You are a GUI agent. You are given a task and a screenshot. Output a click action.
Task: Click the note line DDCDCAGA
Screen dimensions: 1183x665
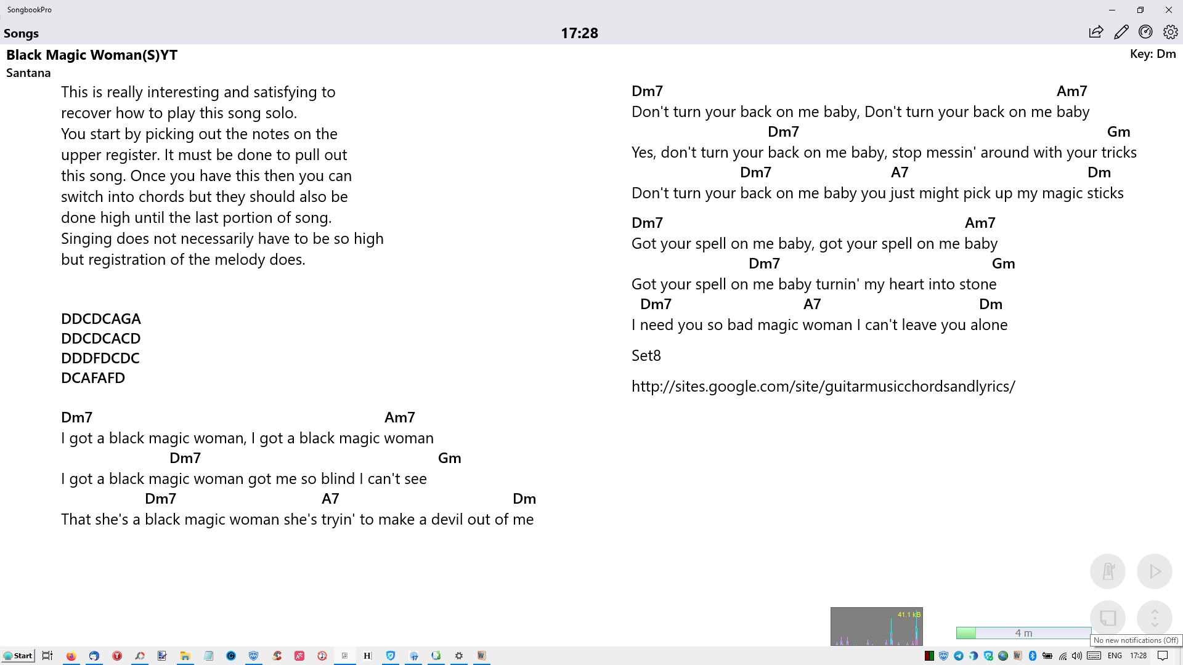(101, 319)
